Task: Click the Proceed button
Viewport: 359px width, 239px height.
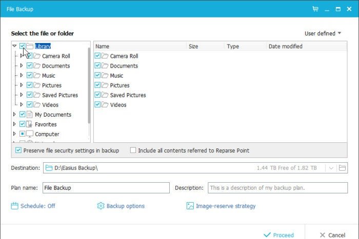Action: 278,235
